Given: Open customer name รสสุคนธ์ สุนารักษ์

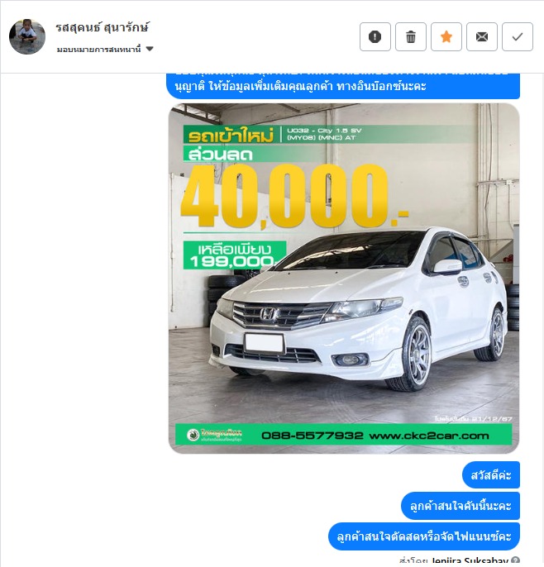Looking at the screenshot, I should pyautogui.click(x=103, y=27).
